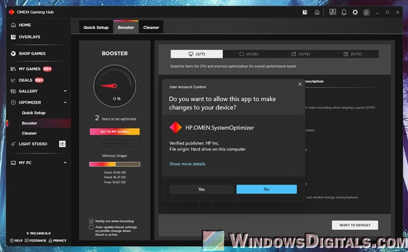Open notifications bell icon
Viewport: 408px width, 252px height.
coord(344,12)
